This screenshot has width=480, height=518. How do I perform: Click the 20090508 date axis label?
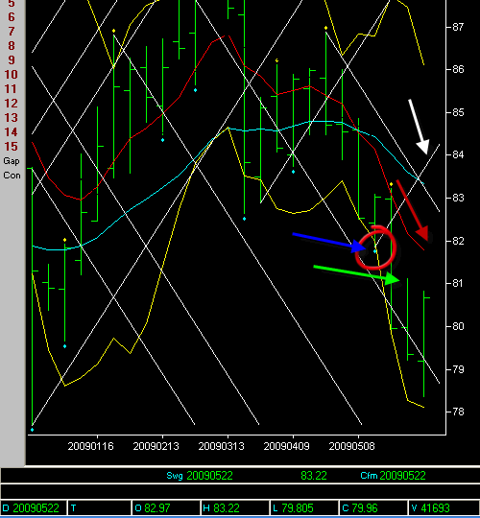351,446
